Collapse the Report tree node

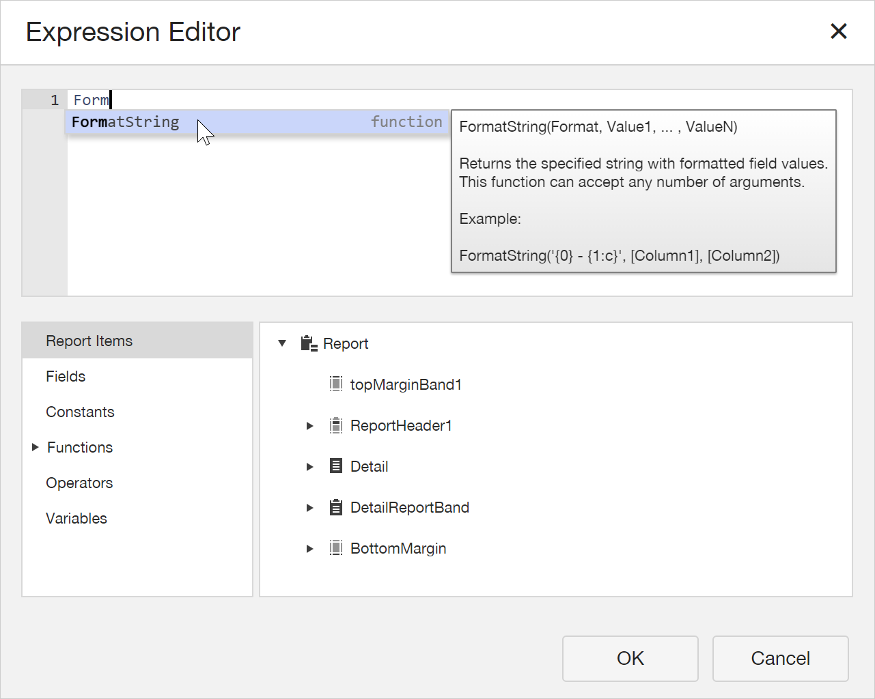(x=282, y=343)
